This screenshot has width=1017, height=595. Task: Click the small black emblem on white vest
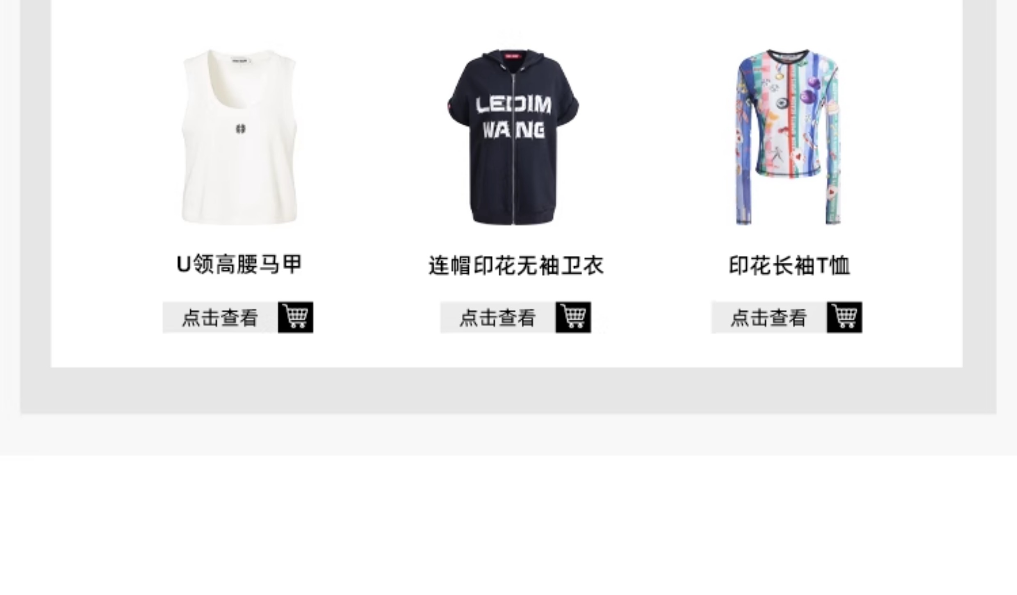click(x=241, y=129)
